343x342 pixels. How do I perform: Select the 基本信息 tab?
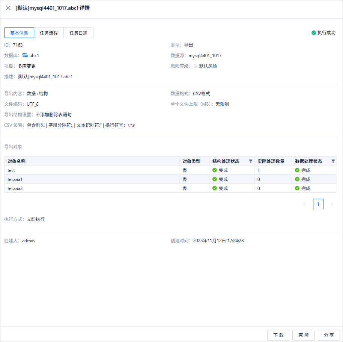(19, 33)
